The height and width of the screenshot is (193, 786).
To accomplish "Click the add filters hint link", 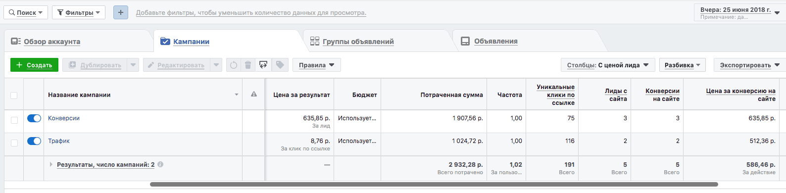I will coord(251,13).
